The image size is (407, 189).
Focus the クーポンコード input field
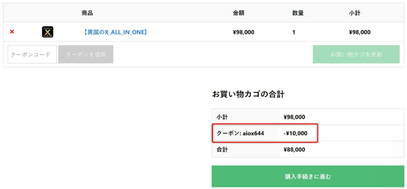32,54
